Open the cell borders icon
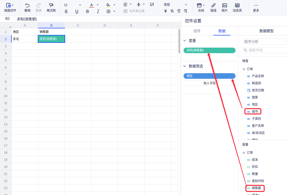The height and width of the screenshot is (195, 287). coord(109,11)
